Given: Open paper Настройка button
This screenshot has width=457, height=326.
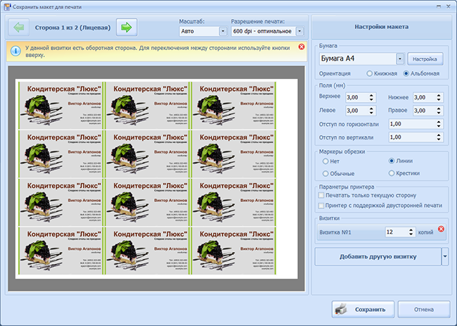Looking at the screenshot, I should 425,59.
